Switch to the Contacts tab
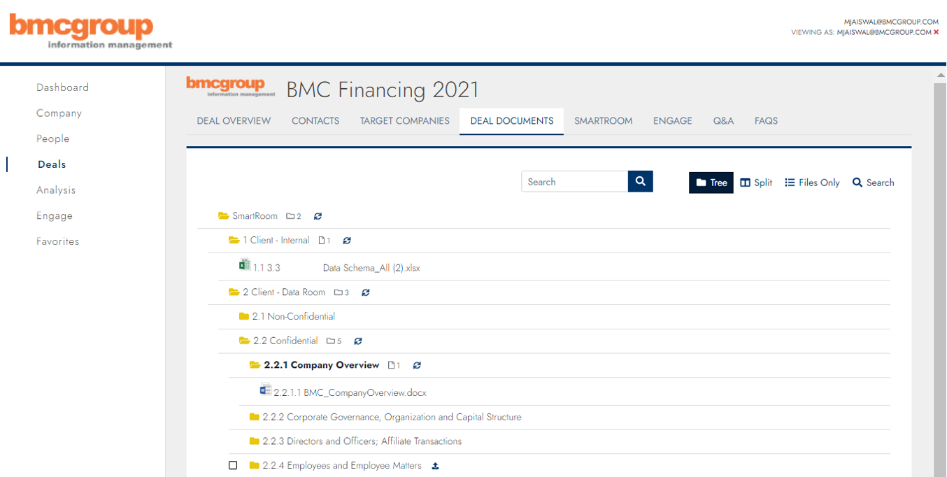947x477 pixels. point(315,121)
